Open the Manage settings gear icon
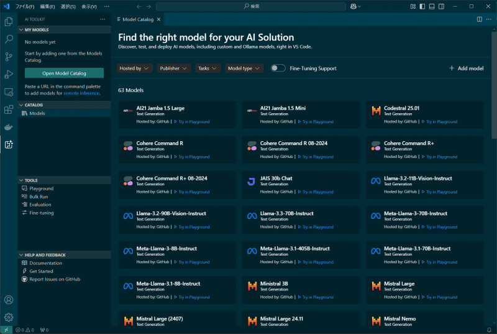This screenshot has height=334, width=497. (x=9, y=317)
